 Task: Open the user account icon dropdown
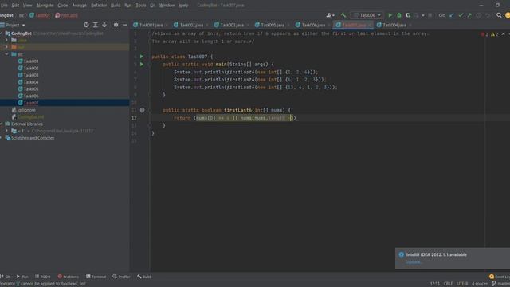coord(330,15)
